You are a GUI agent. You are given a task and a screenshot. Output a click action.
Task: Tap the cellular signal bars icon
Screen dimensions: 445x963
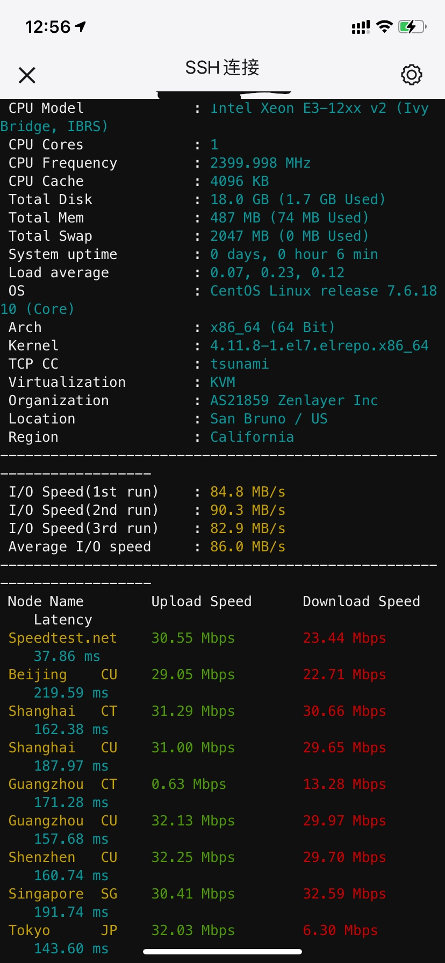[361, 27]
